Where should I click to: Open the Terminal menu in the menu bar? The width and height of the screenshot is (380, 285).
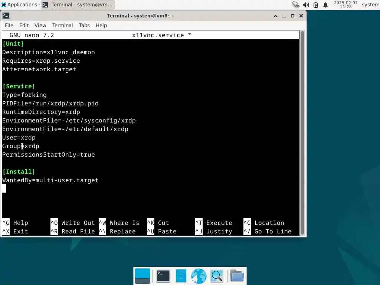[x=62, y=25]
